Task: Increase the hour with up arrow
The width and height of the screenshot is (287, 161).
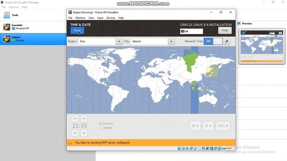Action: tap(75, 119)
